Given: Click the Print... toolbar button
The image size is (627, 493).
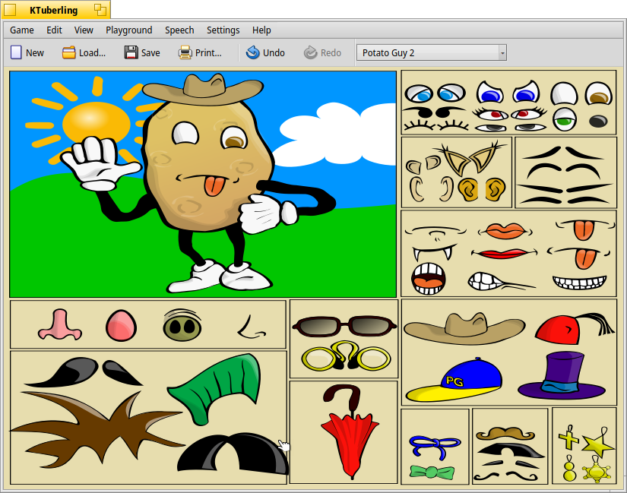Looking at the screenshot, I should coord(200,52).
